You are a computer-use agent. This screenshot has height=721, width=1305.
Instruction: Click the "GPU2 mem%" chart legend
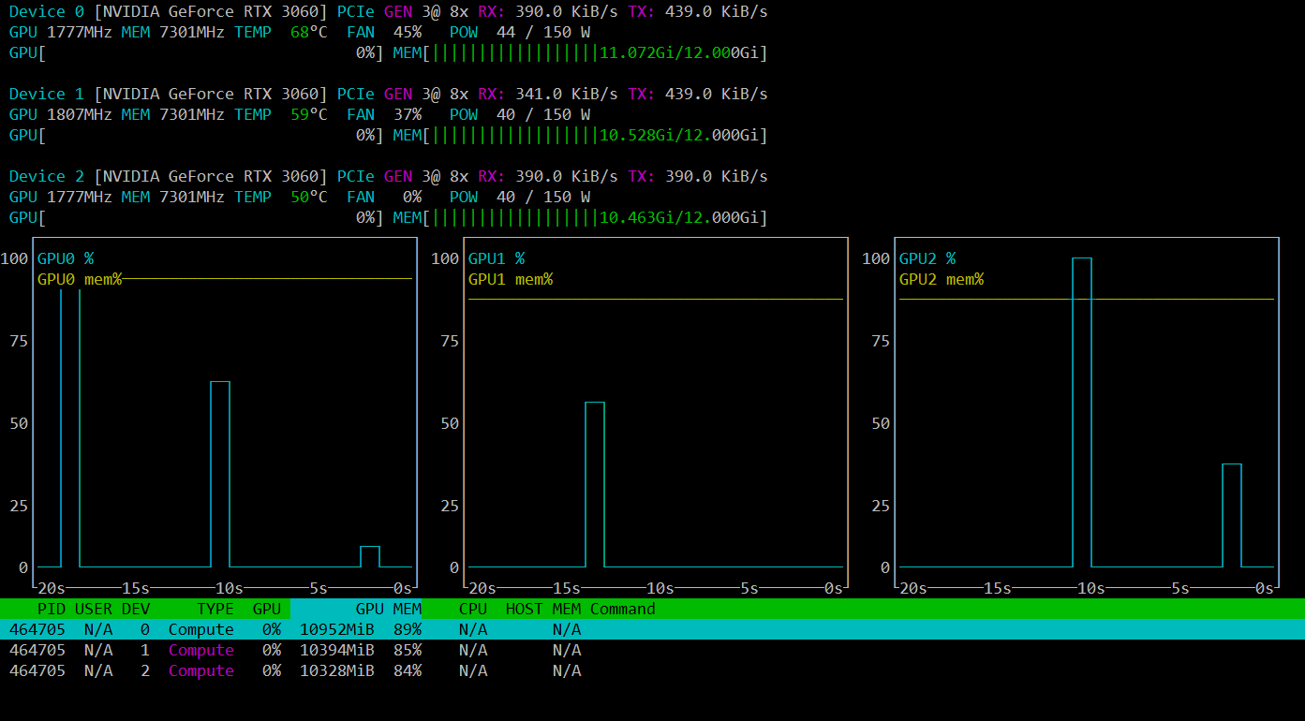point(942,279)
